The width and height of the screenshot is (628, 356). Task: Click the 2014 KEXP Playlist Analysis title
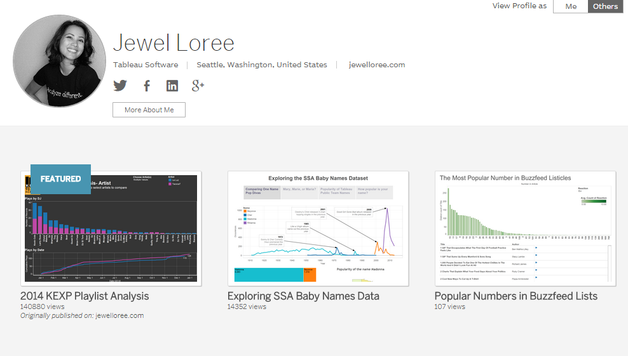click(x=85, y=296)
